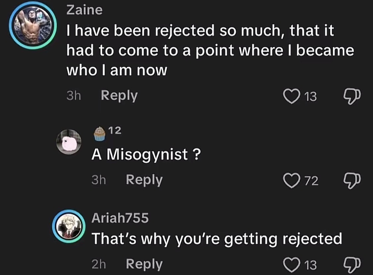The image size is (373, 275).
Task: Dislike Zaine's comment with thumbs-down icon
Action: point(352,96)
